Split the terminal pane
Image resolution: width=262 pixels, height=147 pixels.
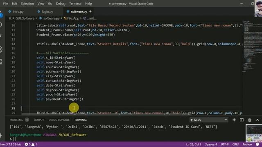tap(242, 120)
